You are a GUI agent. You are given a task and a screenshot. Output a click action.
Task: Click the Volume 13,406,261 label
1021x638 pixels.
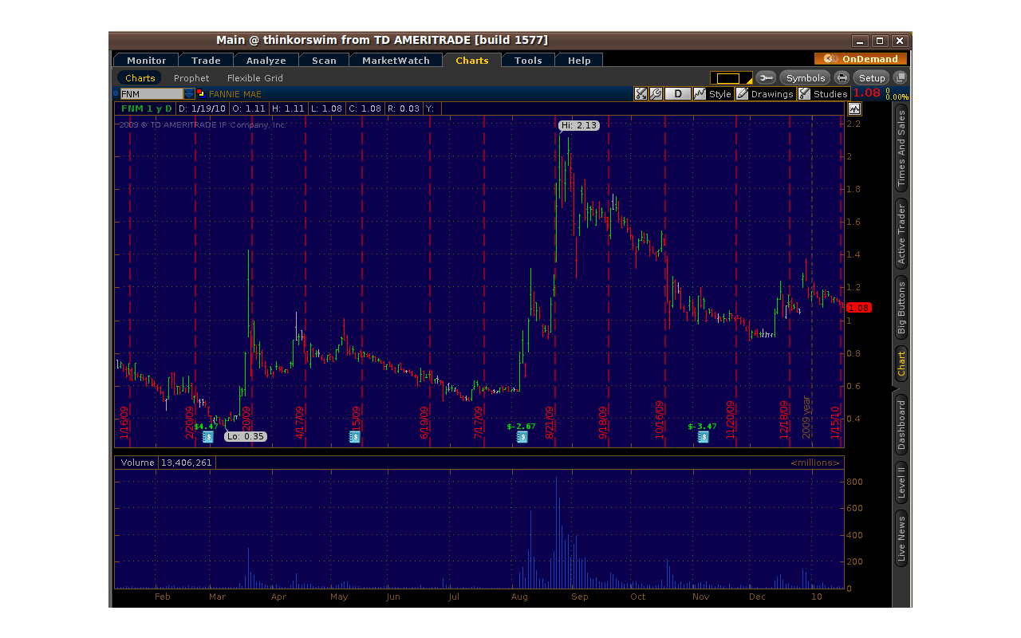point(166,463)
